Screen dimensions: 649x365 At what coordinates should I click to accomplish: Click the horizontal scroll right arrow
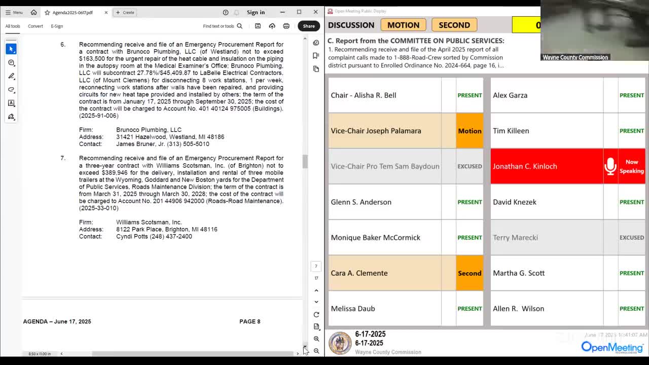pos(298,353)
